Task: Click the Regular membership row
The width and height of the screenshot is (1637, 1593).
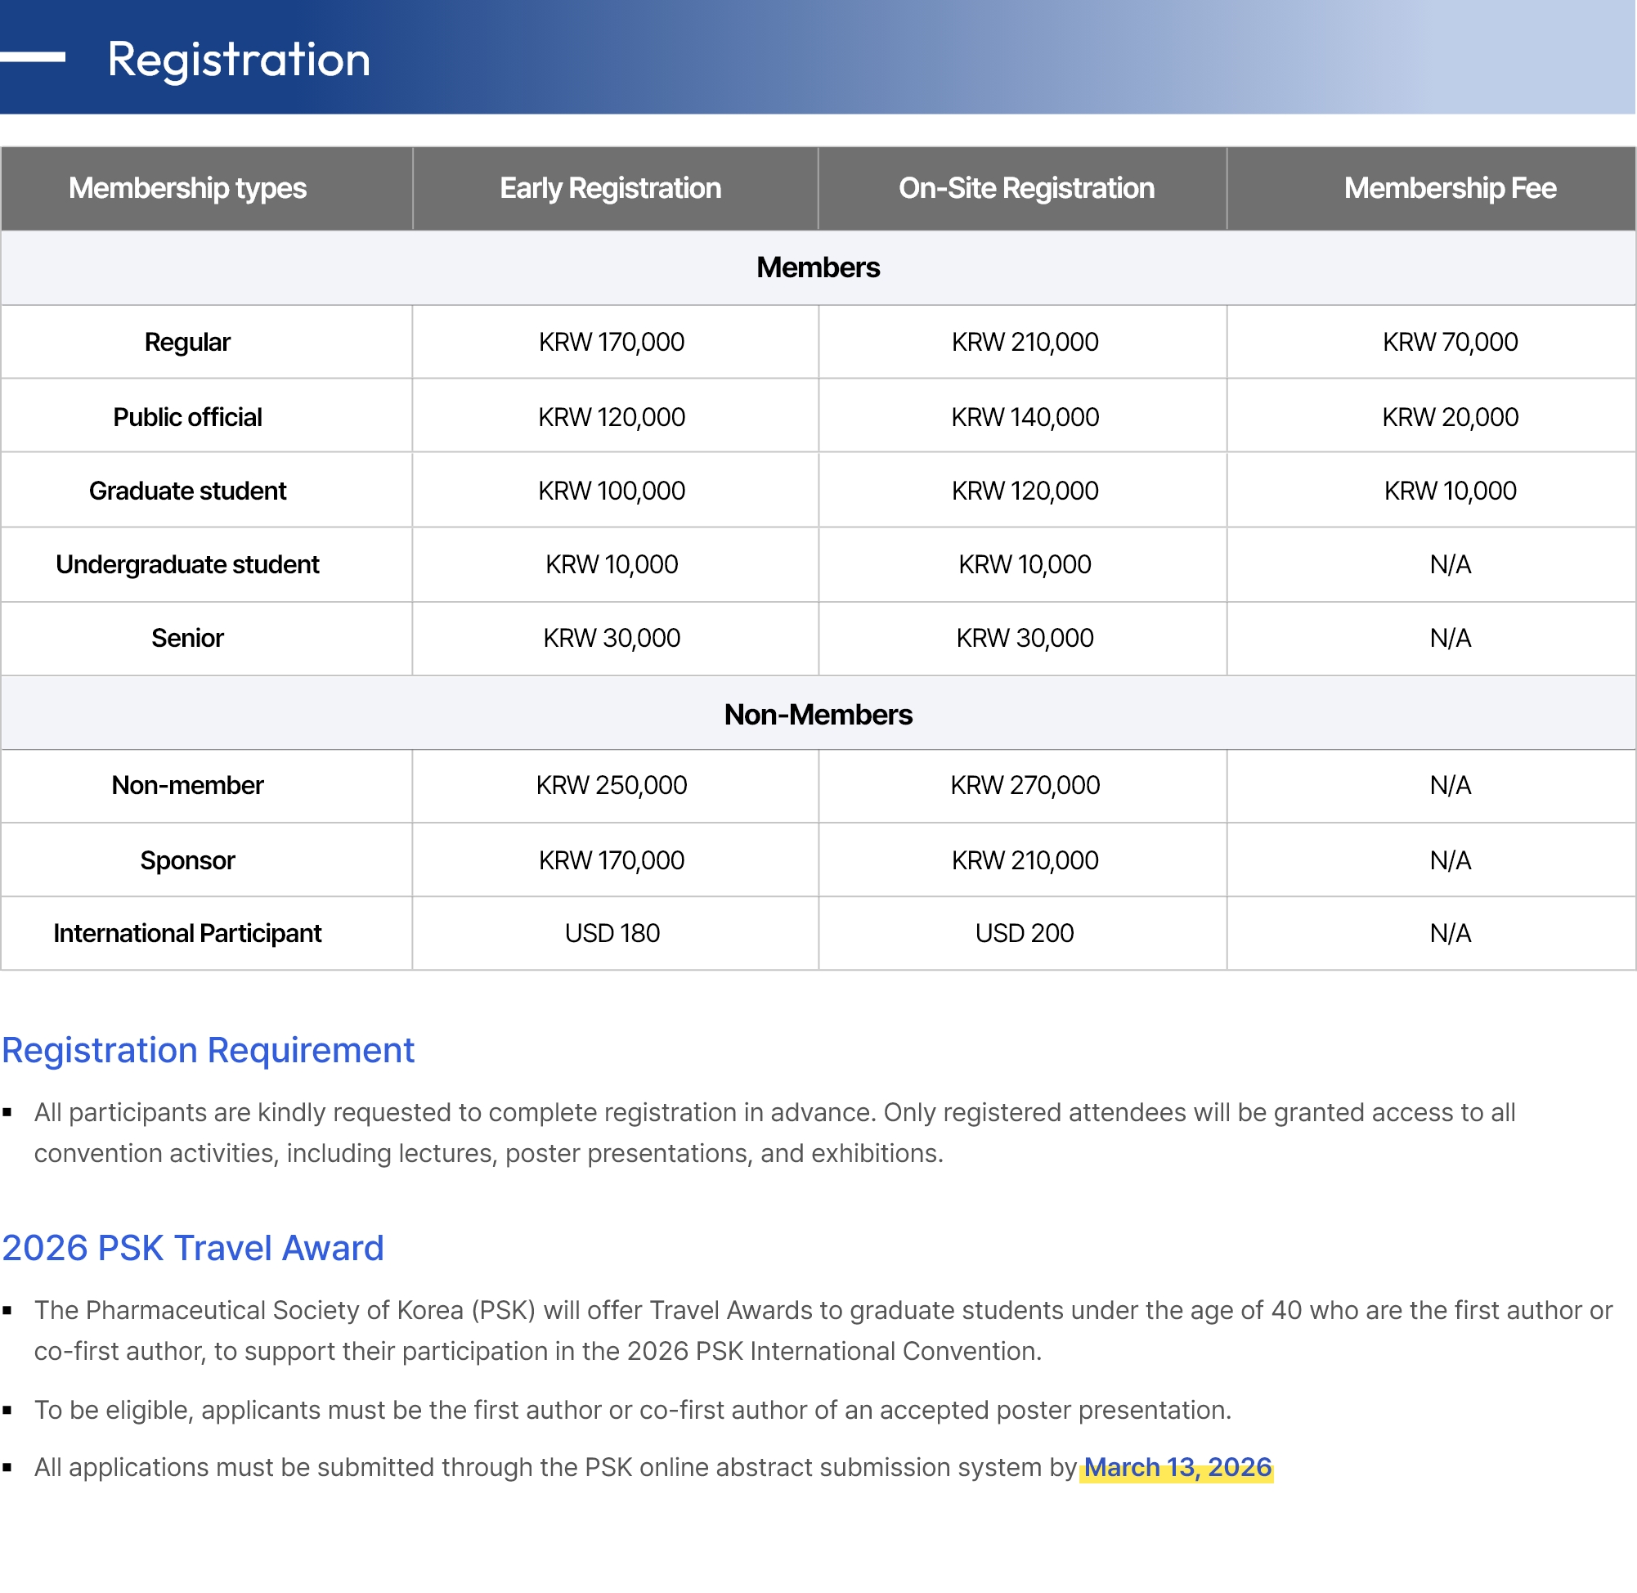Action: point(187,341)
